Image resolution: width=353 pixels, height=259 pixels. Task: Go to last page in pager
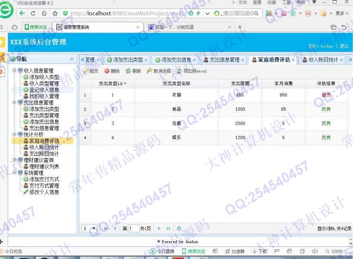[x=168, y=228]
